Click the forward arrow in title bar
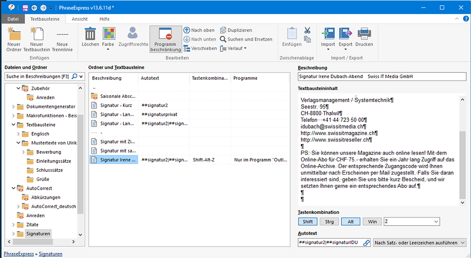The width and height of the screenshot is (471, 258). click(43, 8)
